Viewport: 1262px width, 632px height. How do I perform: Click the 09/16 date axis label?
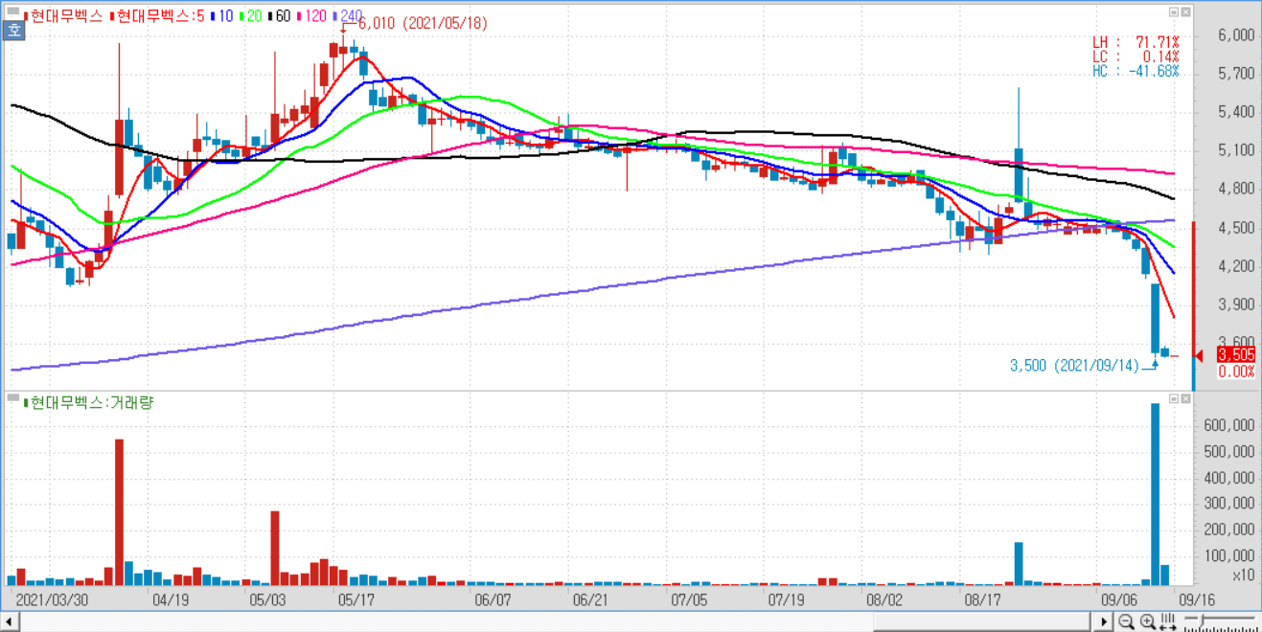(1195, 599)
